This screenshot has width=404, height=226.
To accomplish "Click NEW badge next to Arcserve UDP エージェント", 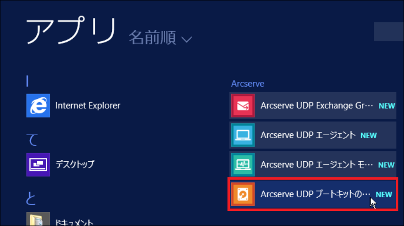I will (x=369, y=135).
